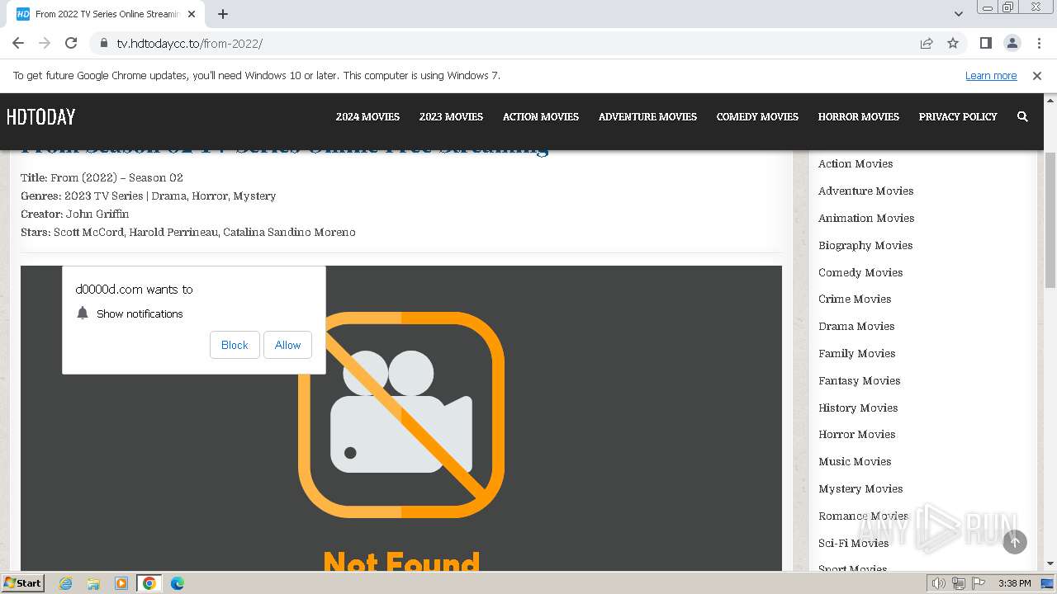
Task: Click the Action Center flag icon
Action: (979, 583)
